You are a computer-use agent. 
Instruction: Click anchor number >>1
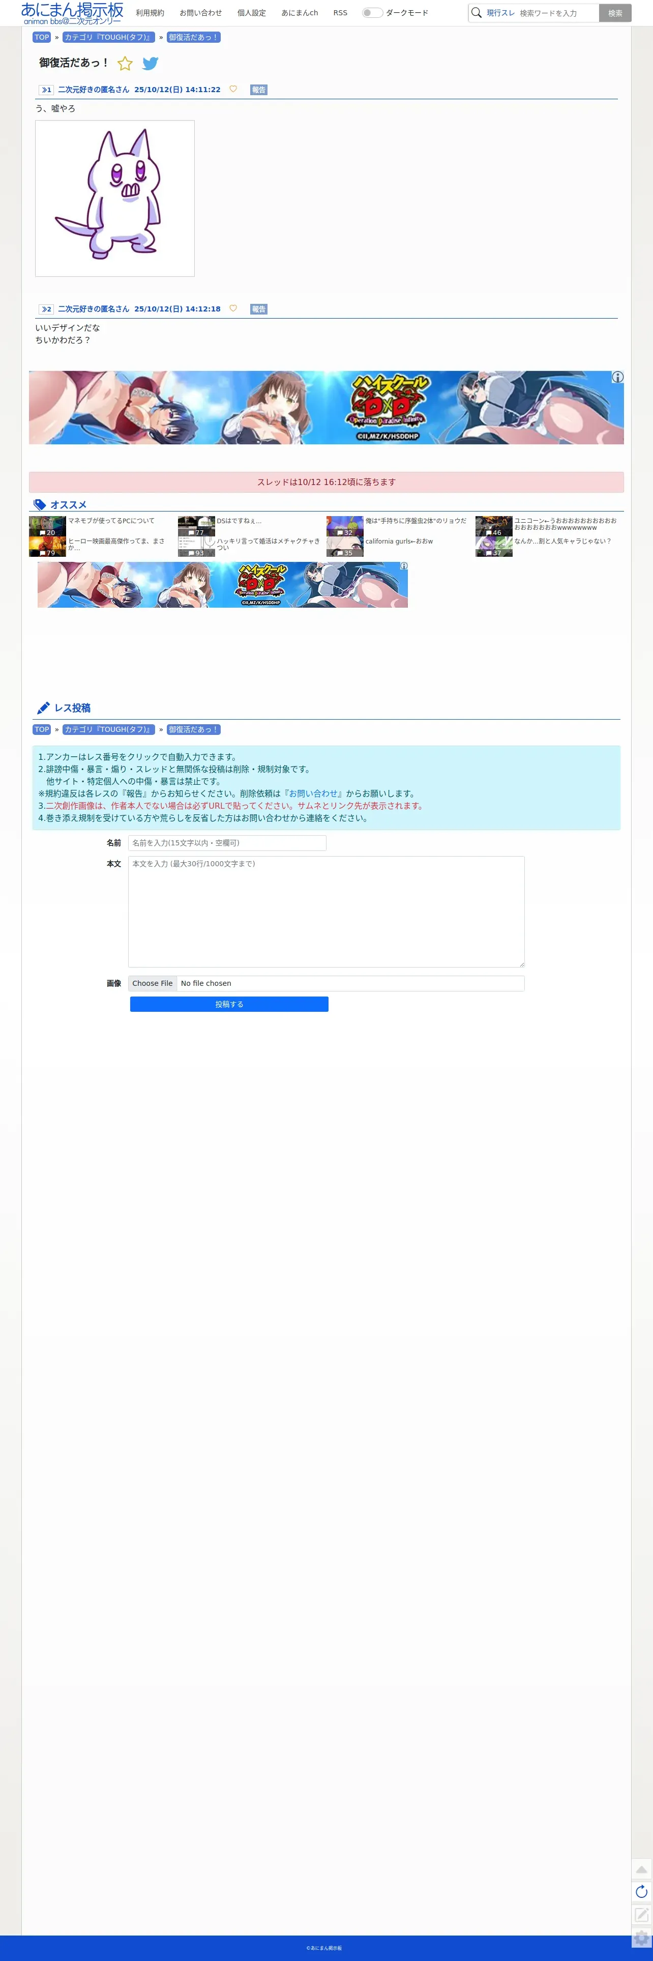[46, 90]
